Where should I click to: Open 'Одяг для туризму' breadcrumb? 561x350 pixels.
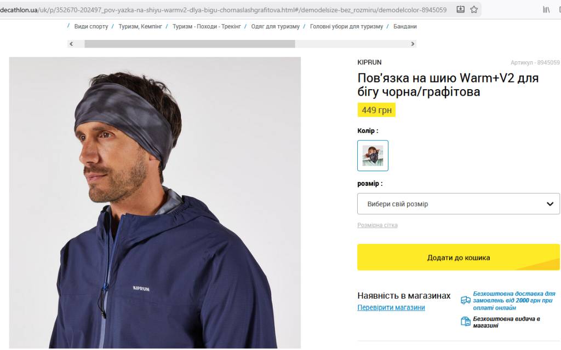click(275, 26)
